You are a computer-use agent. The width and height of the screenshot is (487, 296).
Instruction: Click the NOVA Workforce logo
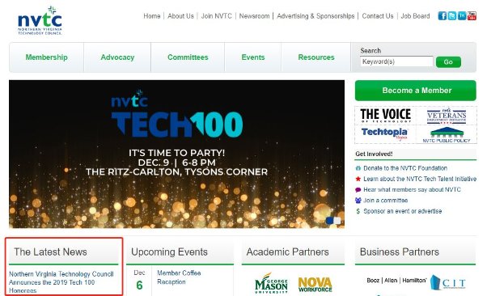tap(315, 285)
